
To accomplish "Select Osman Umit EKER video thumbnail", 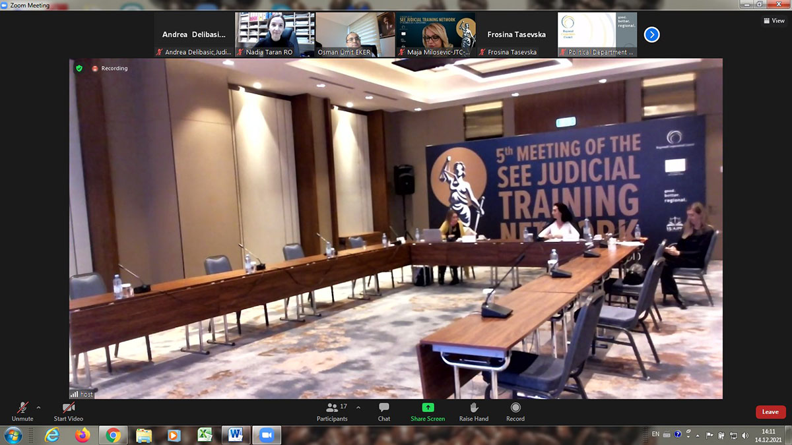I will [x=355, y=34].
